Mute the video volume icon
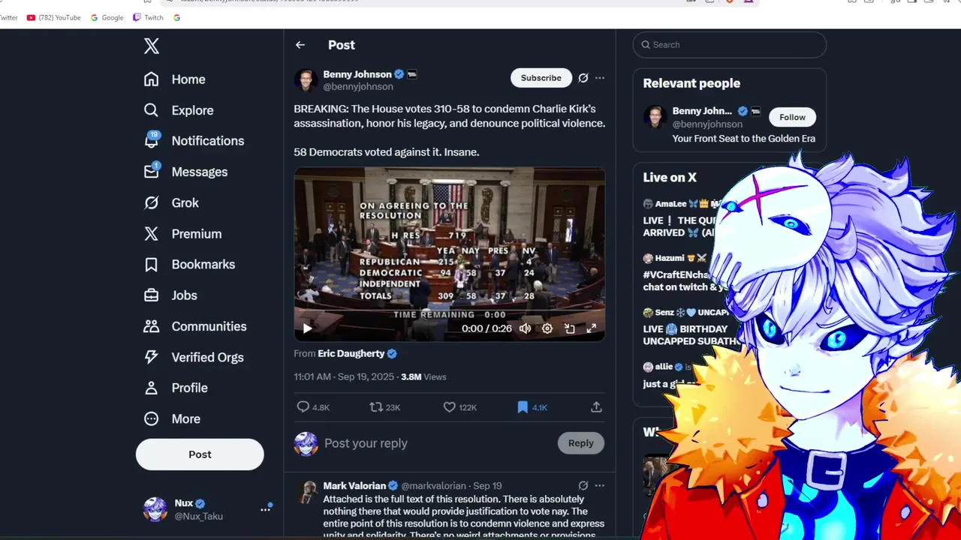961x540 pixels. [x=526, y=328]
